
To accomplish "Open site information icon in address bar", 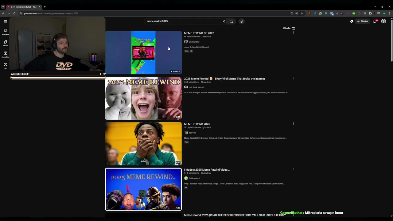I will (21, 13).
